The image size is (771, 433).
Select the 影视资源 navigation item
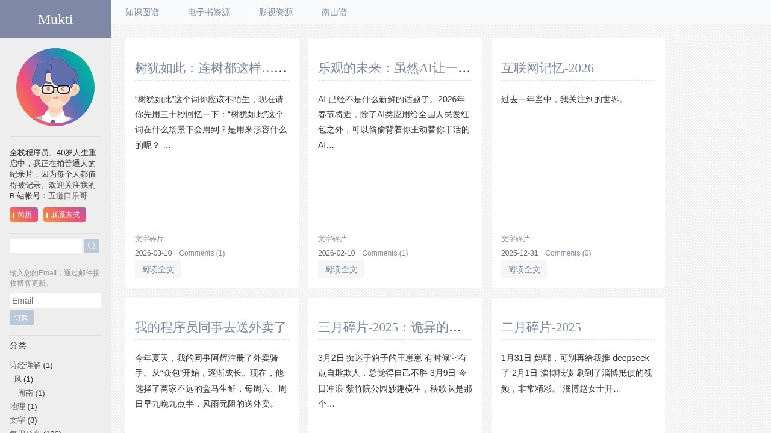point(276,12)
